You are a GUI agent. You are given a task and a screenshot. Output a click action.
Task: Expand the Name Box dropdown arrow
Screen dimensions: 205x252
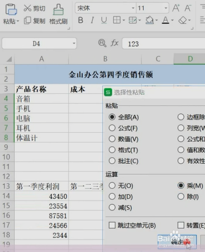tap(74, 43)
